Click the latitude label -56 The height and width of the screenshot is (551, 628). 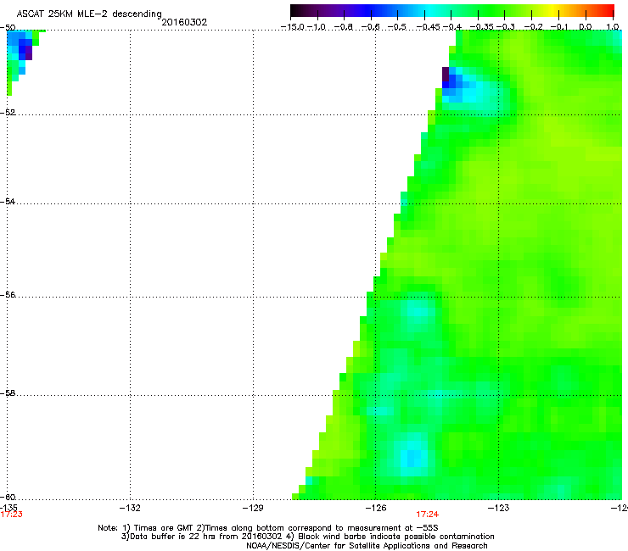tap(8, 295)
